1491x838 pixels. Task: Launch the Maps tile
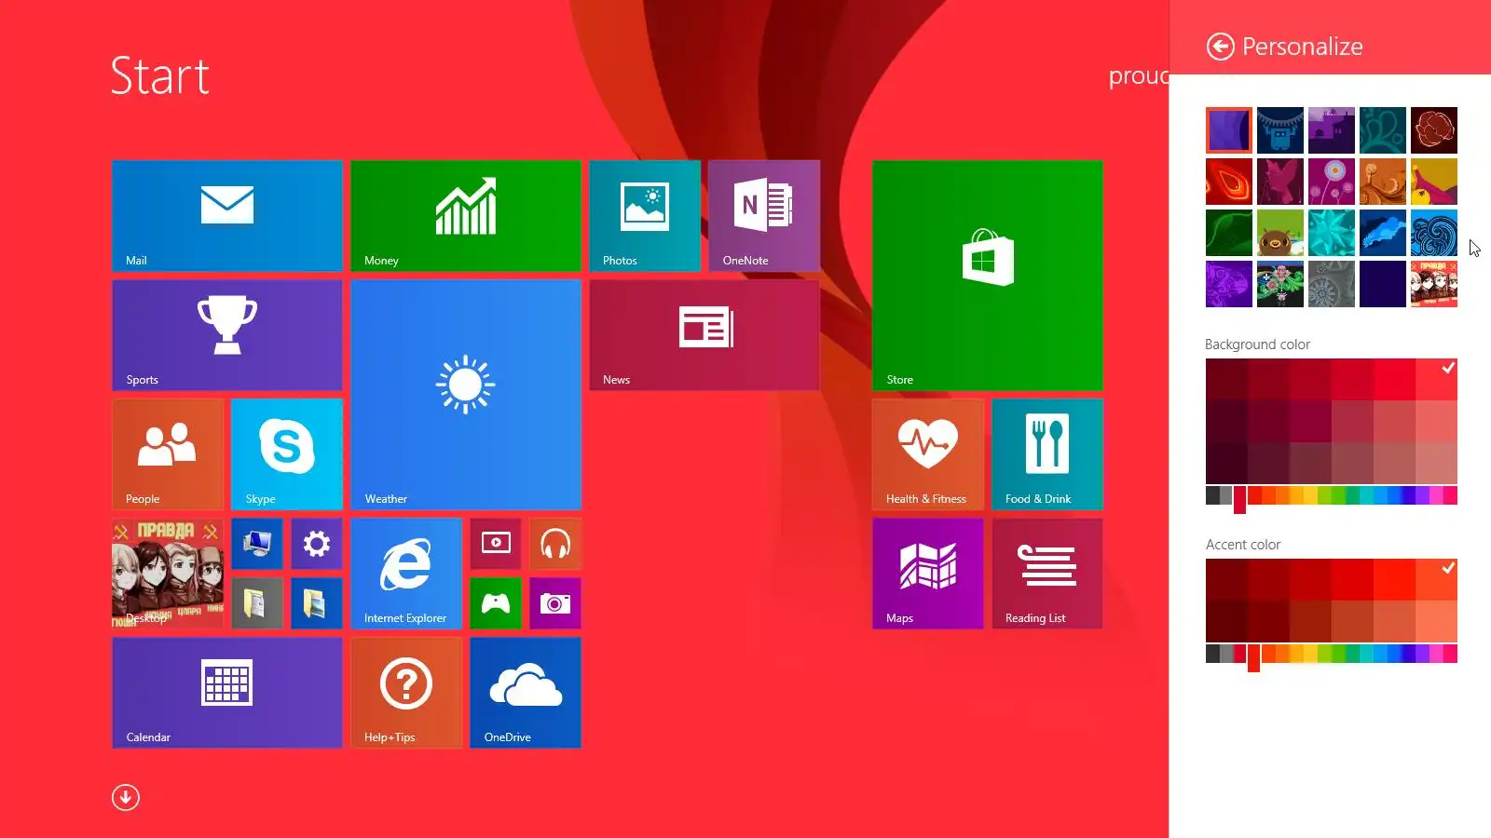tap(928, 574)
